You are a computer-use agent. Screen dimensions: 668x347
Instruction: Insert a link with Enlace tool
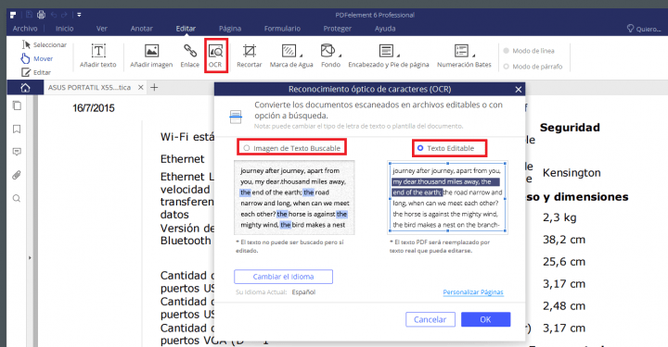click(189, 56)
